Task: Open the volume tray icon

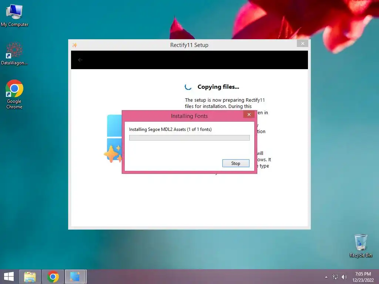Action: (344, 277)
